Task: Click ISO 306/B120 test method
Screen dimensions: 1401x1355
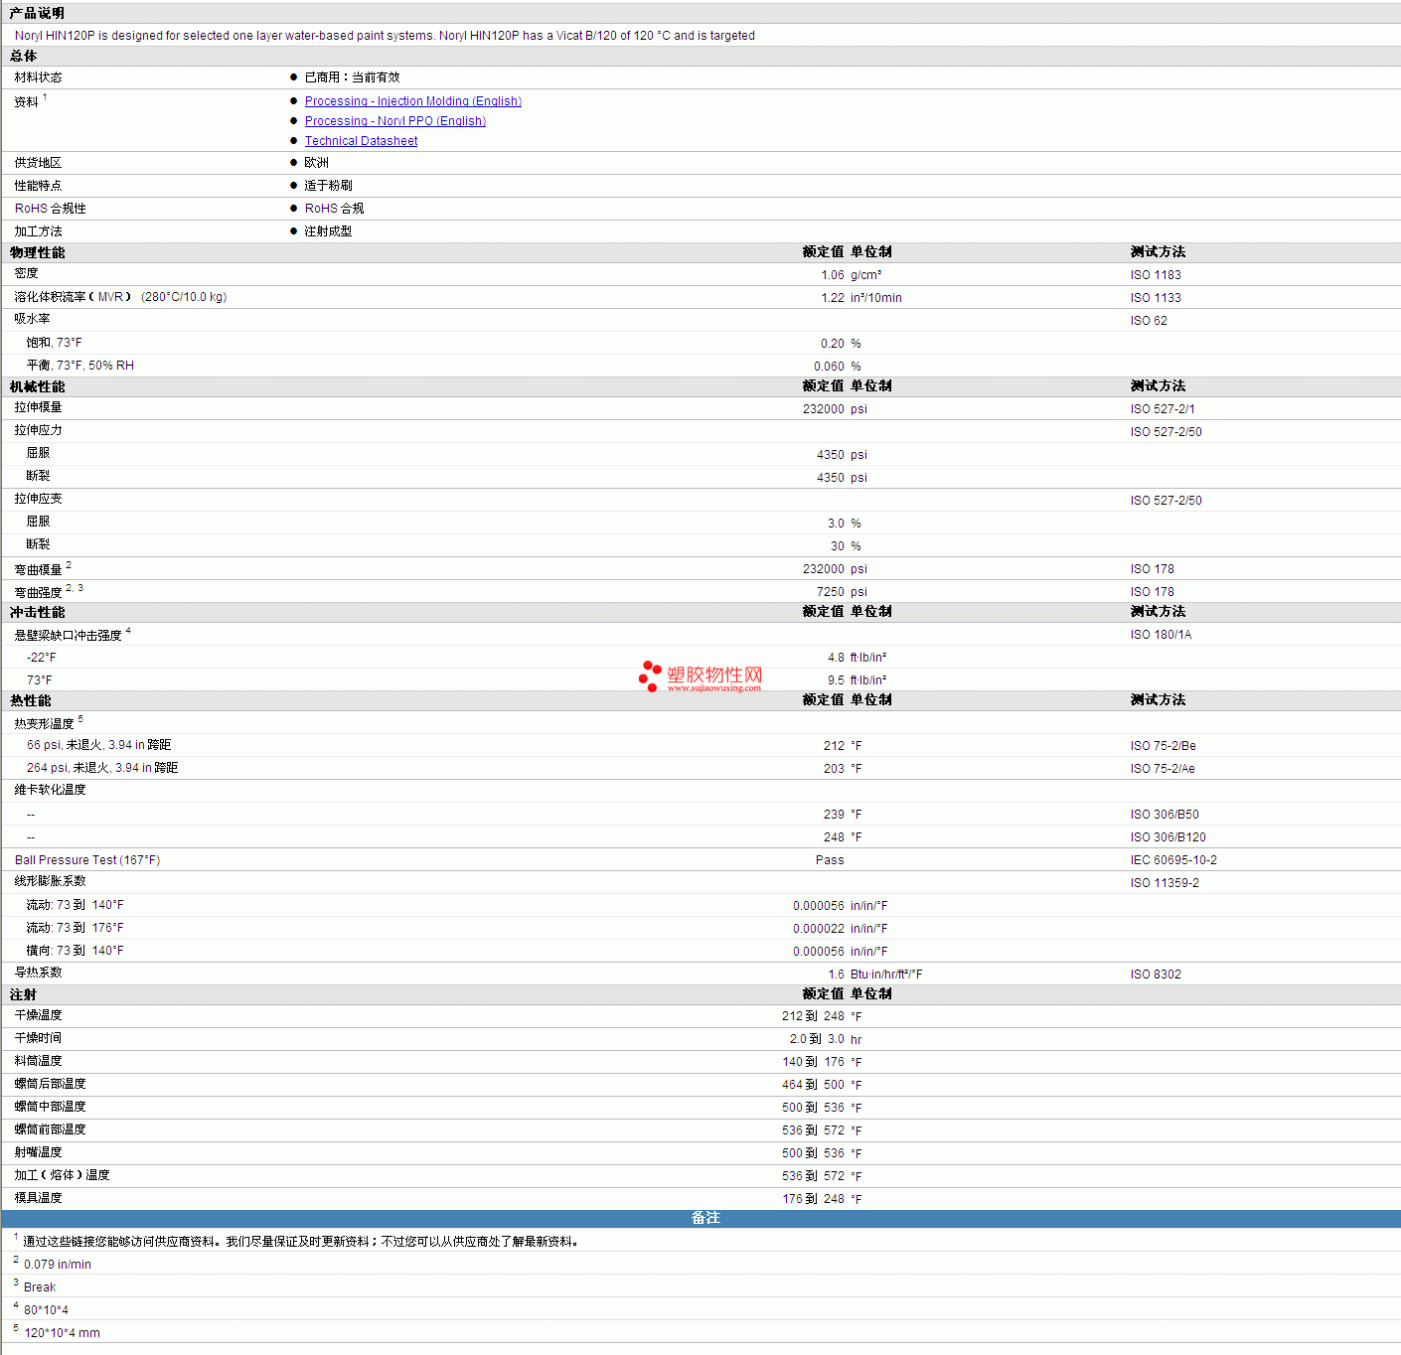Action: coord(1167,837)
